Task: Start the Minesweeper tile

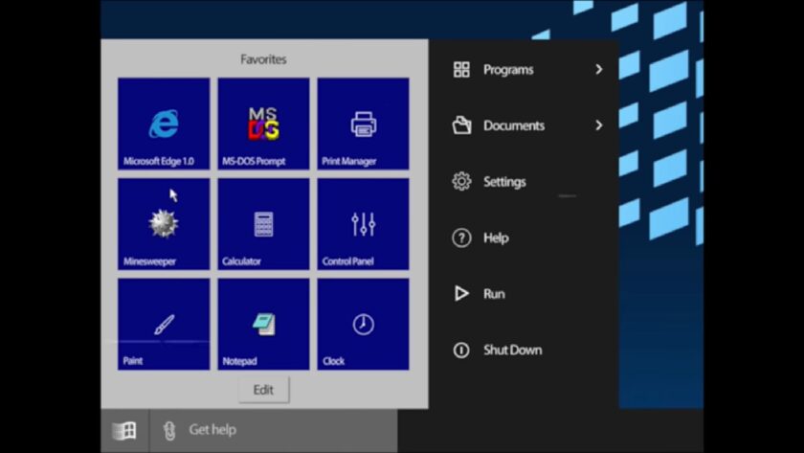Action: tap(164, 224)
